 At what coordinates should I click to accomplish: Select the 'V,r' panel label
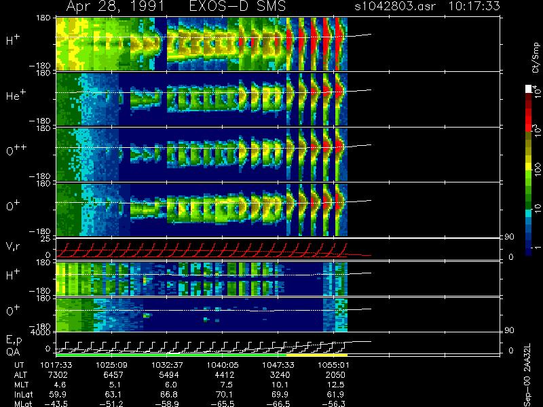pyautogui.click(x=13, y=246)
